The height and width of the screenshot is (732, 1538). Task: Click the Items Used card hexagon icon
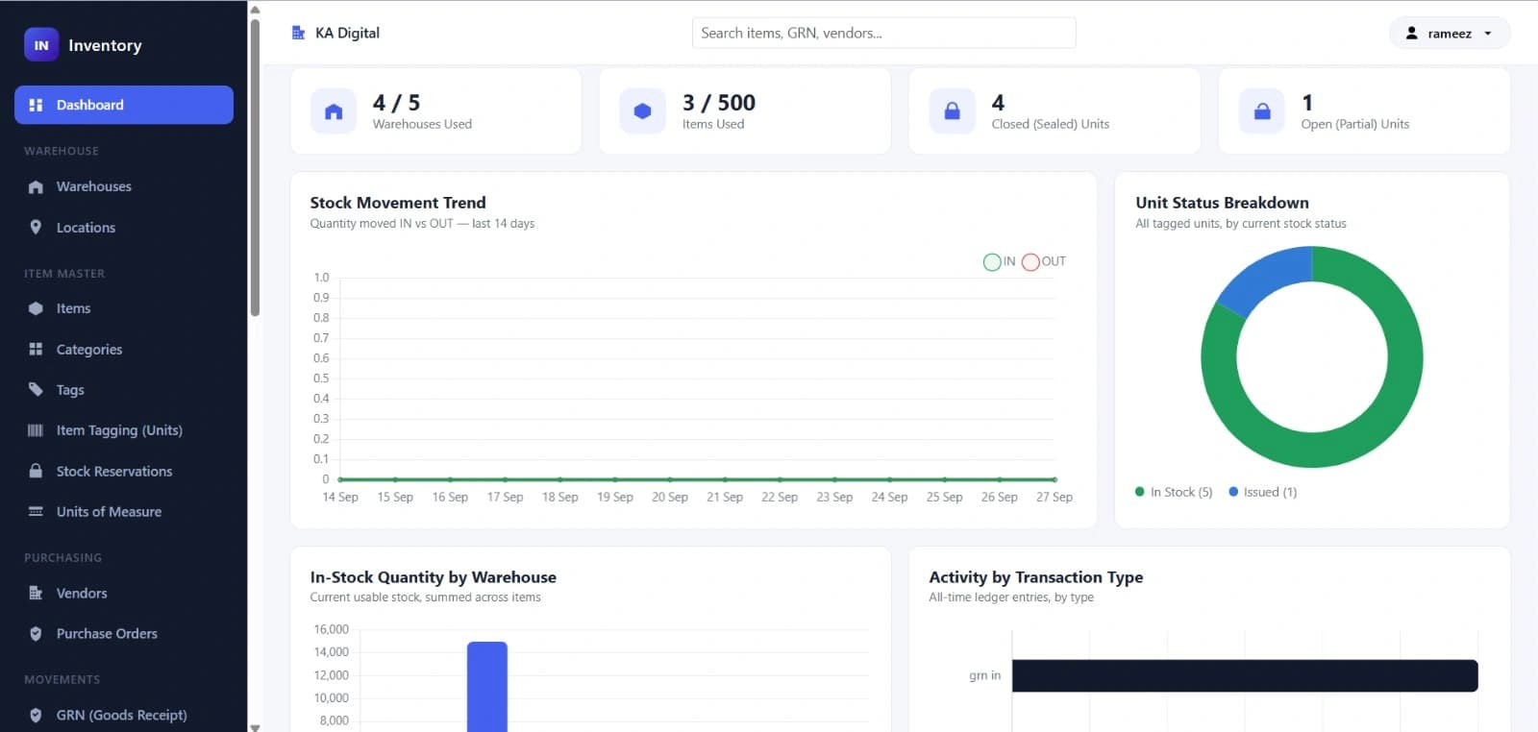tap(643, 111)
